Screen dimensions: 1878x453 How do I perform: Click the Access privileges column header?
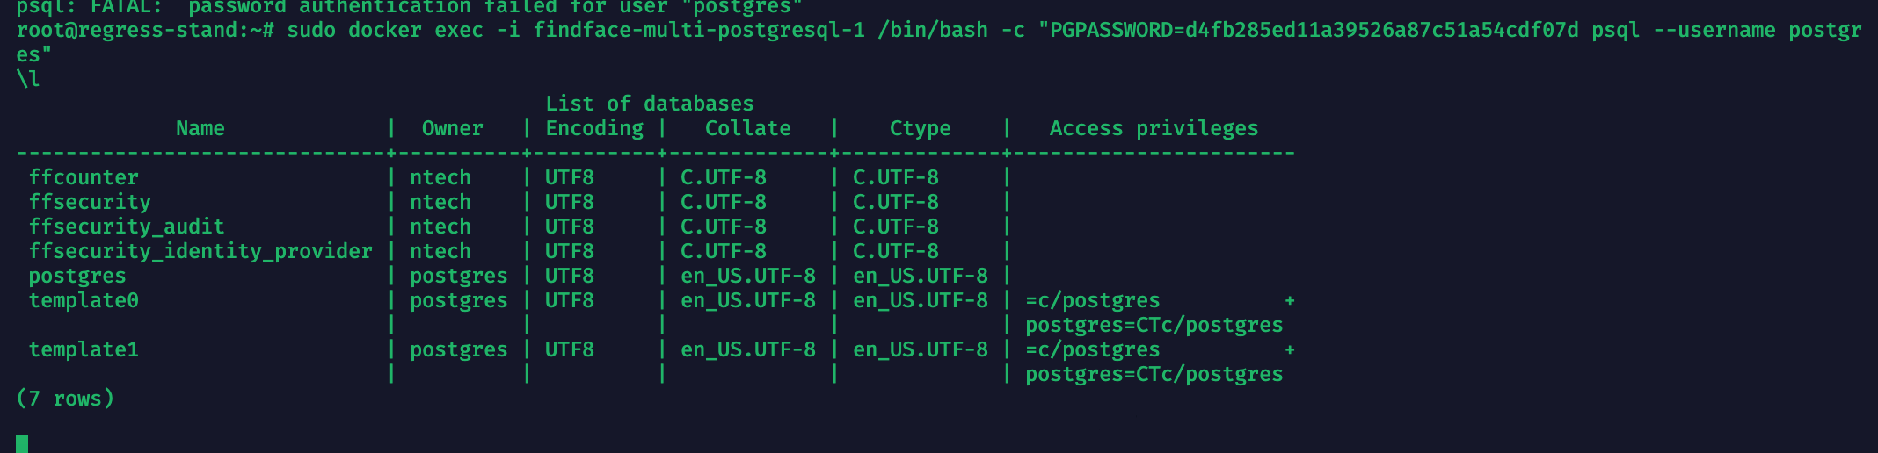pyautogui.click(x=1154, y=128)
